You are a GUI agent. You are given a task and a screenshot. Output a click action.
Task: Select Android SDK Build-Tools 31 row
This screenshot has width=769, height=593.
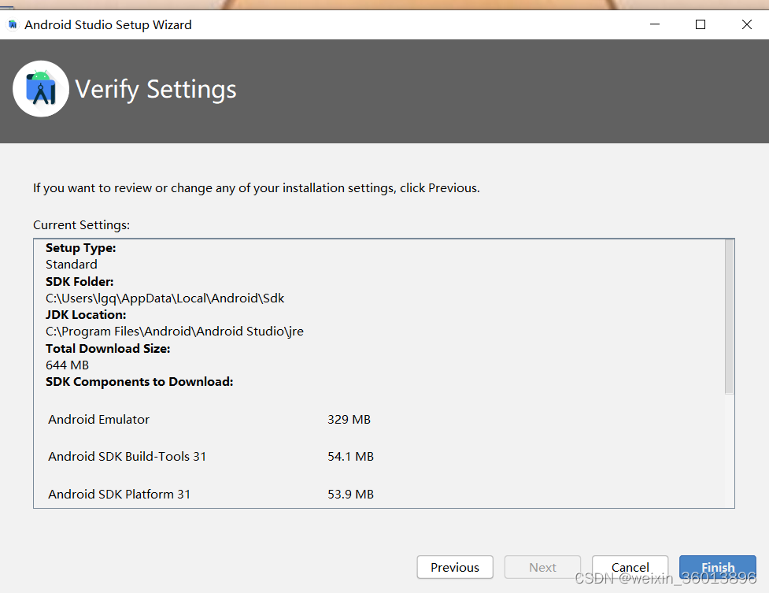click(211, 456)
